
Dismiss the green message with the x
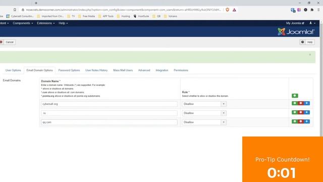310,55
